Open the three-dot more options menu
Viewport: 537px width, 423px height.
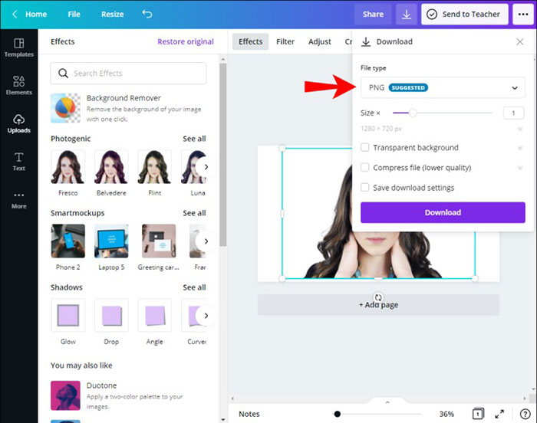(522, 14)
